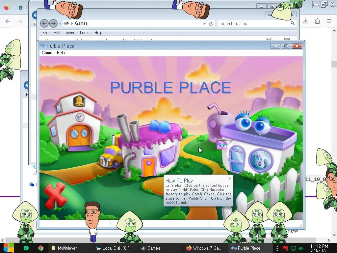The image size is (337, 253).
Task: Go back in the Games explorer window
Action: tap(44, 23)
